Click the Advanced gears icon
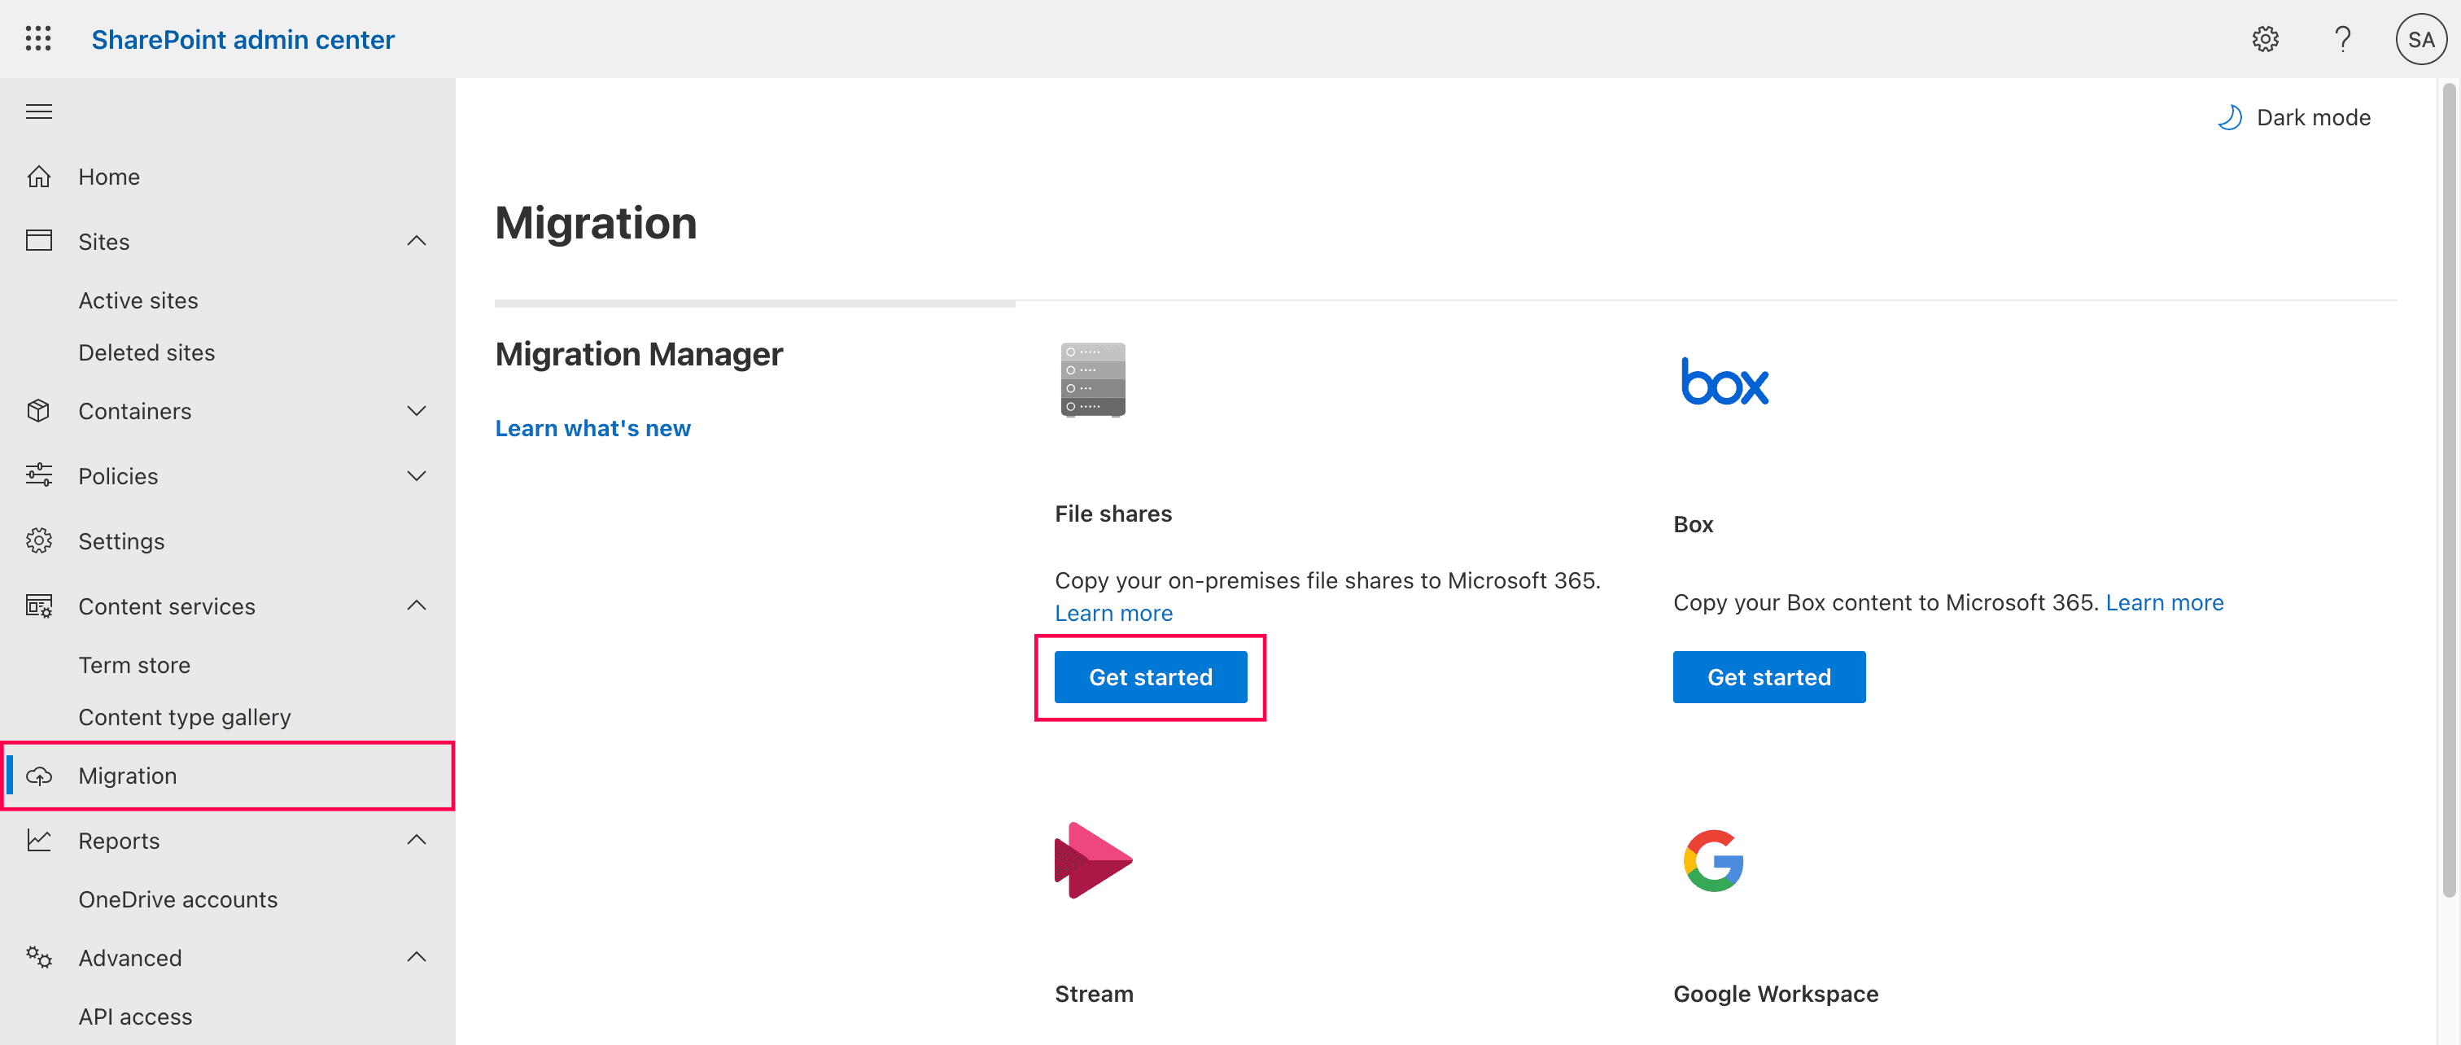Screen dimensions: 2461x1045 [39, 957]
